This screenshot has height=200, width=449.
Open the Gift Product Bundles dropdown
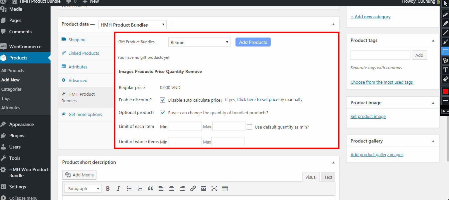tap(199, 42)
